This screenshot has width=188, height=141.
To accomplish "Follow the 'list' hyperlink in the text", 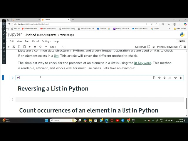I will [56, 56].
